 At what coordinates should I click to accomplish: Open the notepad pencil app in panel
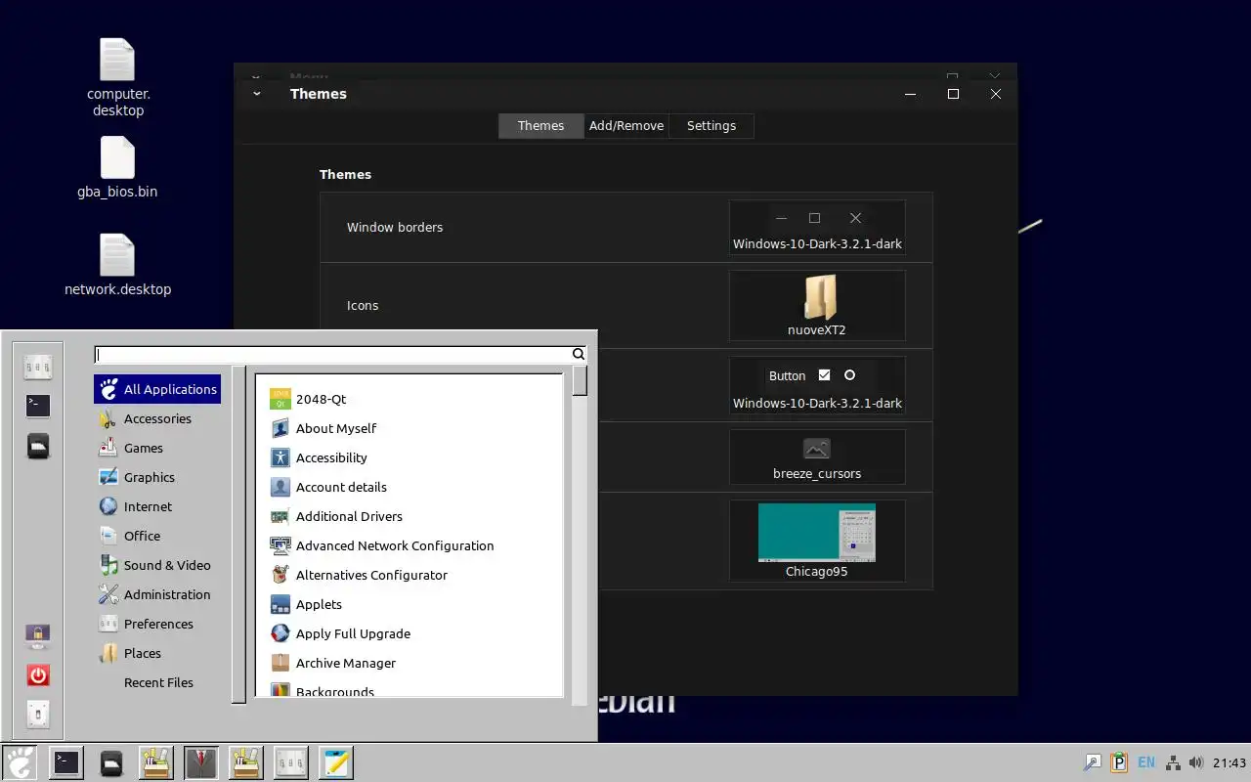coord(336,762)
